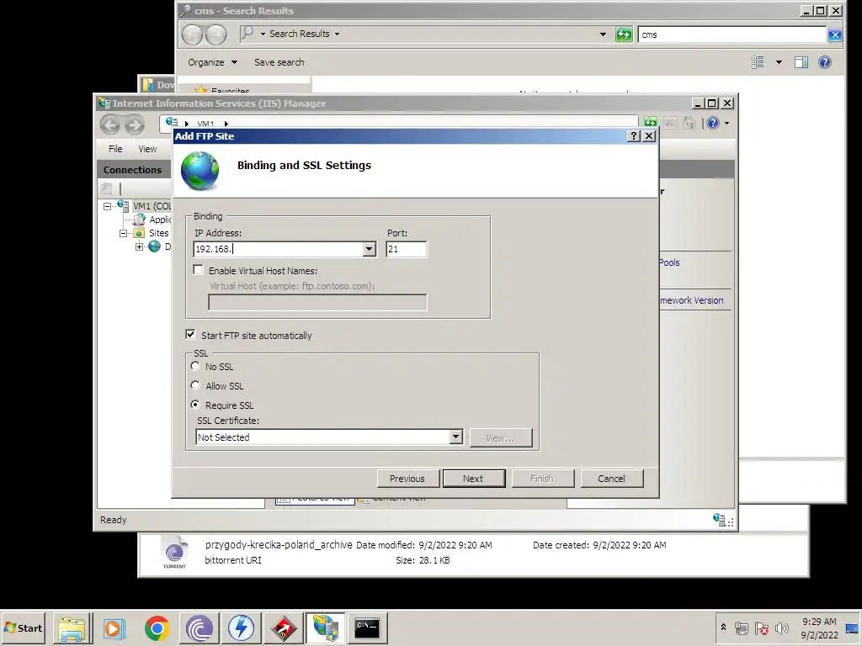862x646 pixels.
Task: Click the volume speaker tray icon
Action: pyautogui.click(x=781, y=627)
